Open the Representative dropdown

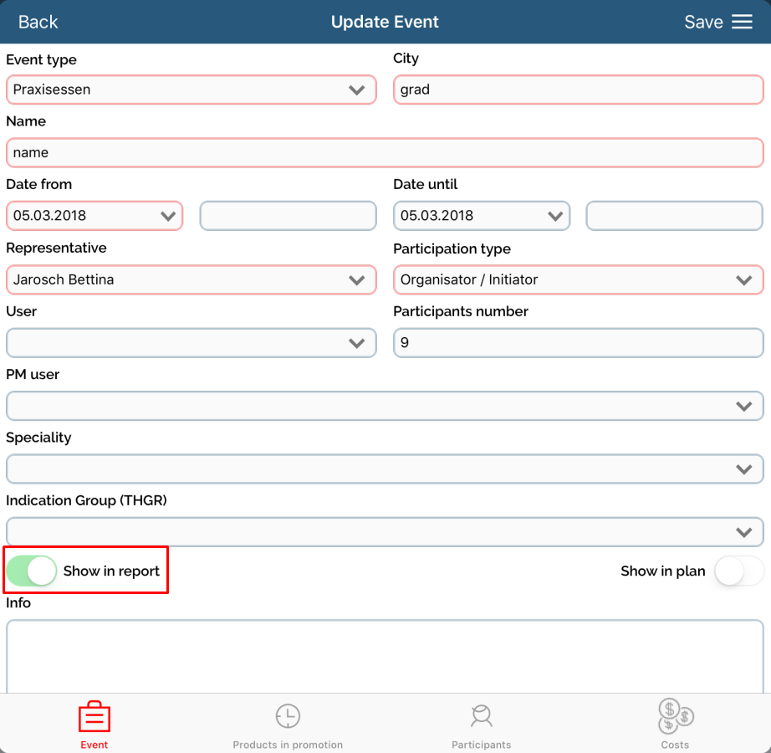coord(191,279)
